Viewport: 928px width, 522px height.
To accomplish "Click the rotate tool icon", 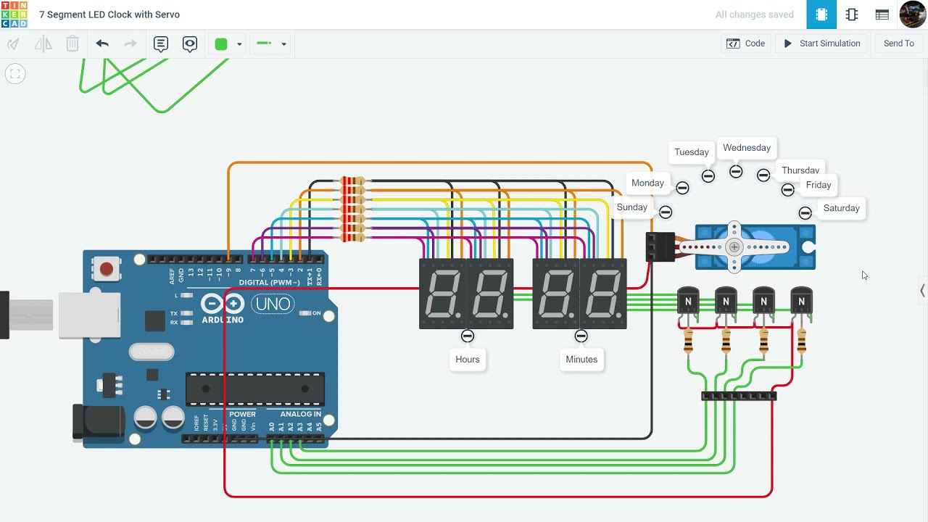I will (x=13, y=43).
